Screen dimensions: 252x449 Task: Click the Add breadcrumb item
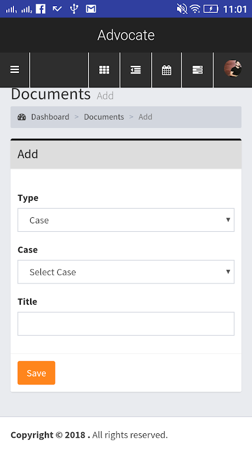click(x=146, y=117)
